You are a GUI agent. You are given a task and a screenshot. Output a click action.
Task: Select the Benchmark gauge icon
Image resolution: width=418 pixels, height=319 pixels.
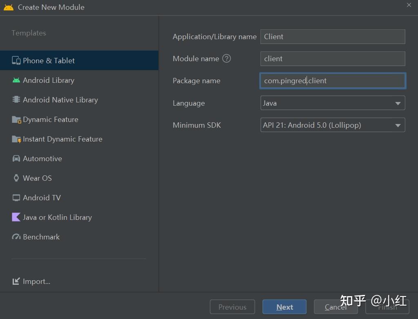[16, 237]
